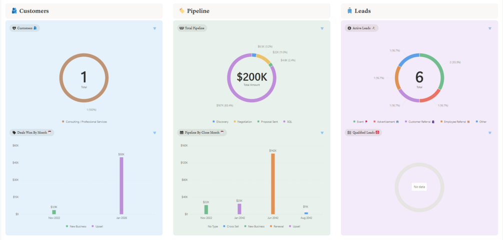The height and width of the screenshot is (240, 503).
Task: Open filter icon on Deals Won By Month
Action: tap(155, 133)
